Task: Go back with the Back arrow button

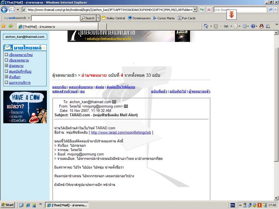Action: coord(4,10)
